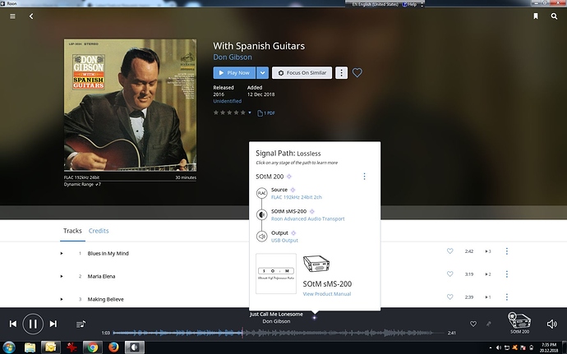Open the 1 PDF attachment
567x354 pixels.
point(265,113)
